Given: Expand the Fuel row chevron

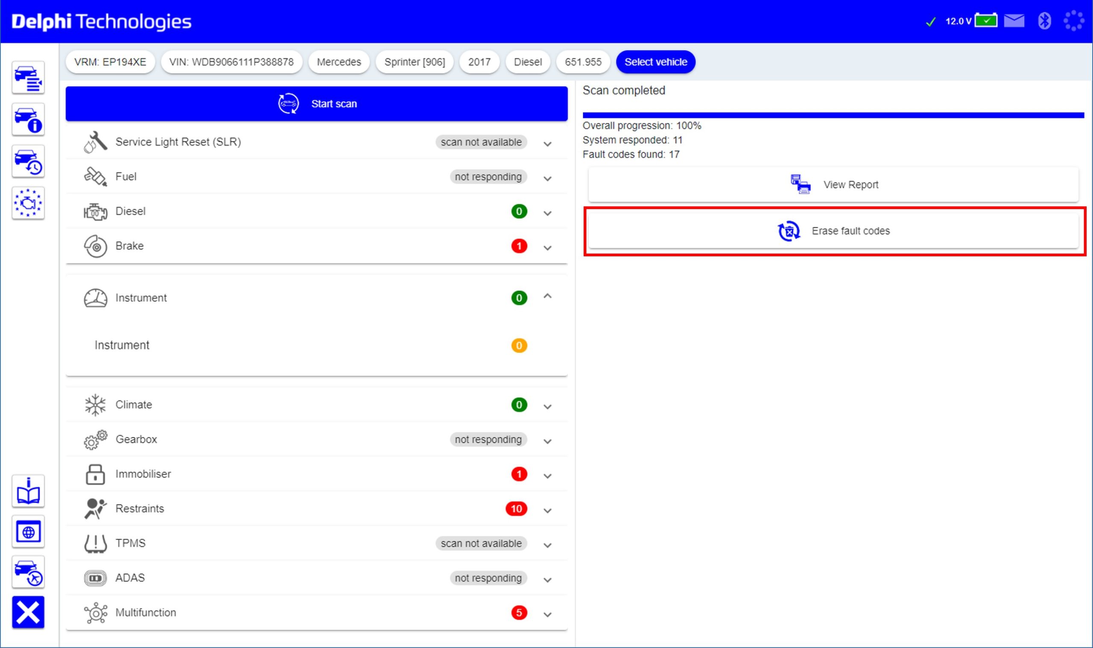Looking at the screenshot, I should (x=547, y=178).
